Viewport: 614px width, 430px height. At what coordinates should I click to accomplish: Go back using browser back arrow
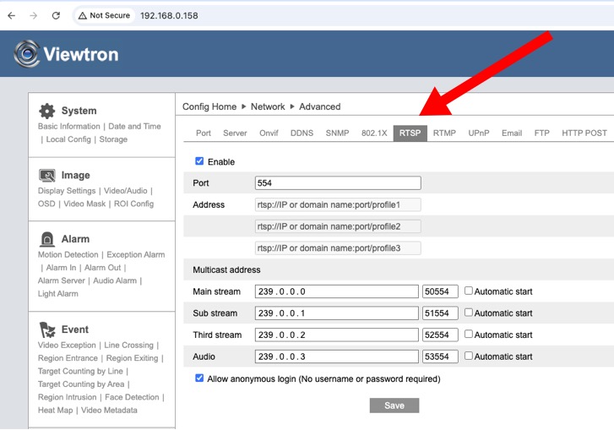pyautogui.click(x=11, y=15)
